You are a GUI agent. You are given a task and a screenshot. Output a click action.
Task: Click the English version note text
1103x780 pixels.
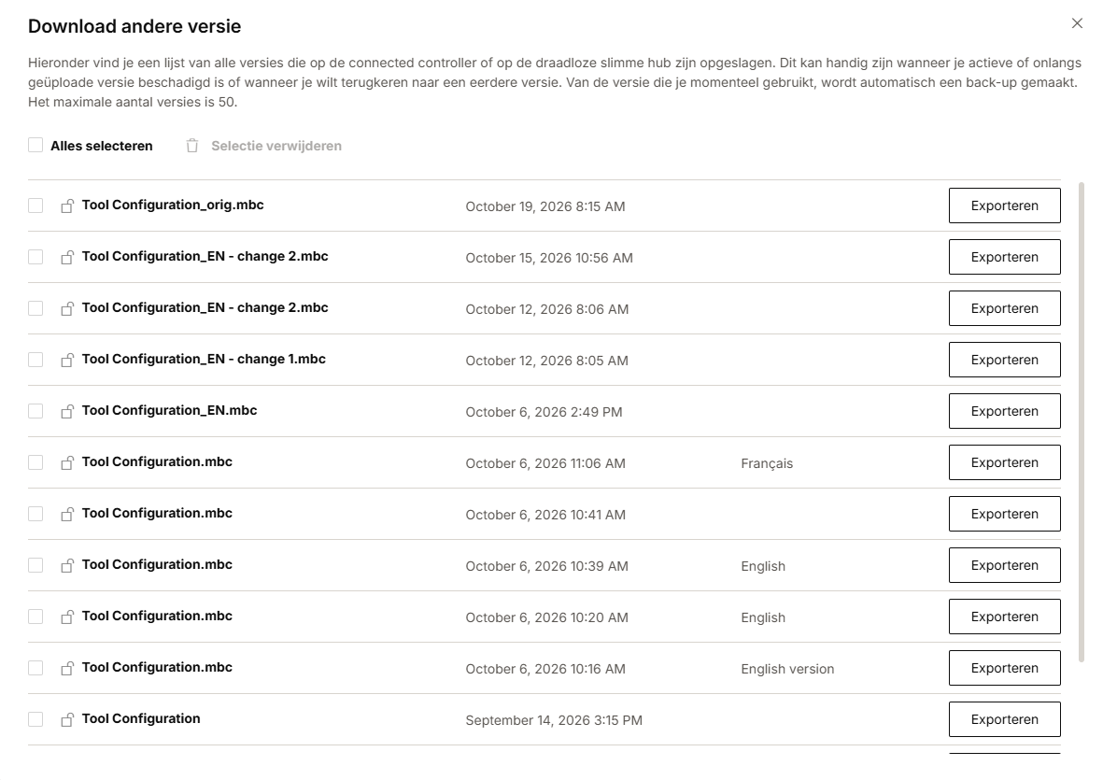[x=787, y=669]
